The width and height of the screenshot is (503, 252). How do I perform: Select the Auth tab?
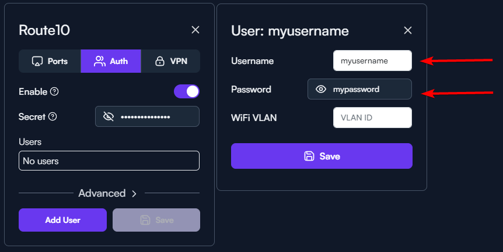pos(111,61)
